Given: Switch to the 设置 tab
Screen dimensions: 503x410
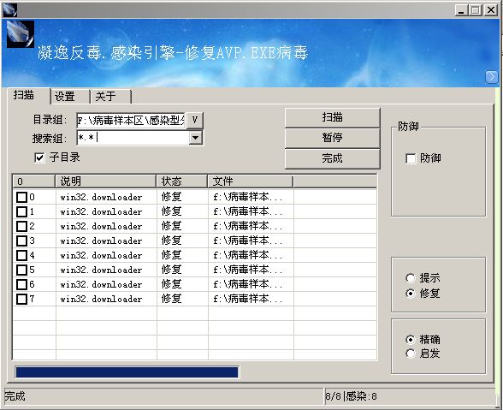Looking at the screenshot, I should [69, 97].
